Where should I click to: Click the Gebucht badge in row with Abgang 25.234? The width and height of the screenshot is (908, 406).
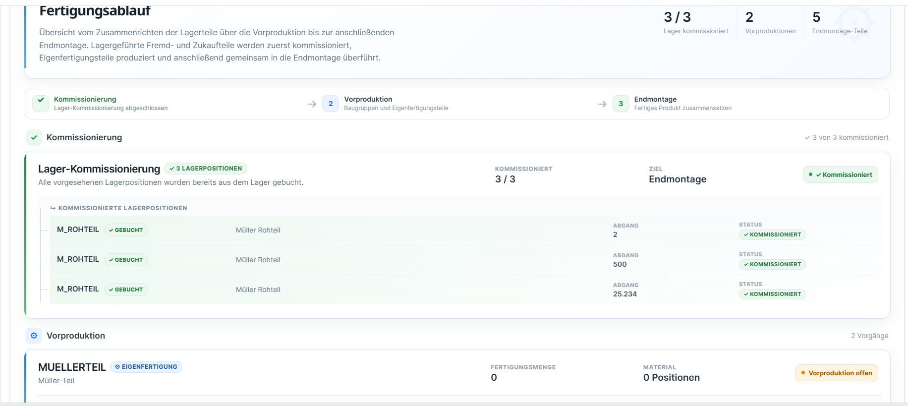click(x=126, y=290)
